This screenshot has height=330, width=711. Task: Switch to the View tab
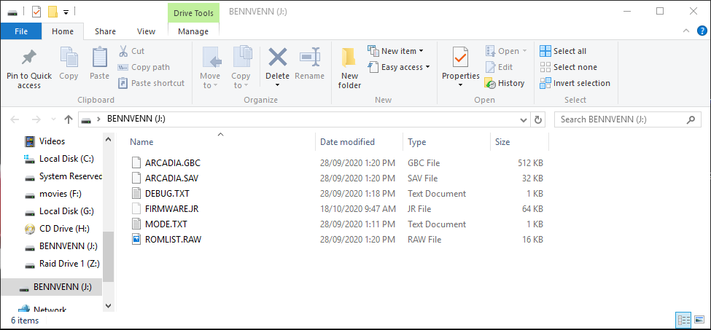click(146, 31)
